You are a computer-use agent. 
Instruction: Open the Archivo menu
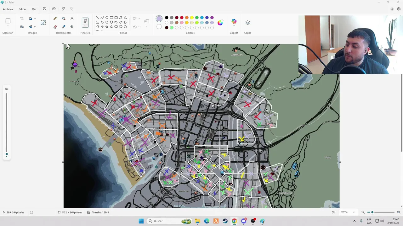tap(8, 9)
